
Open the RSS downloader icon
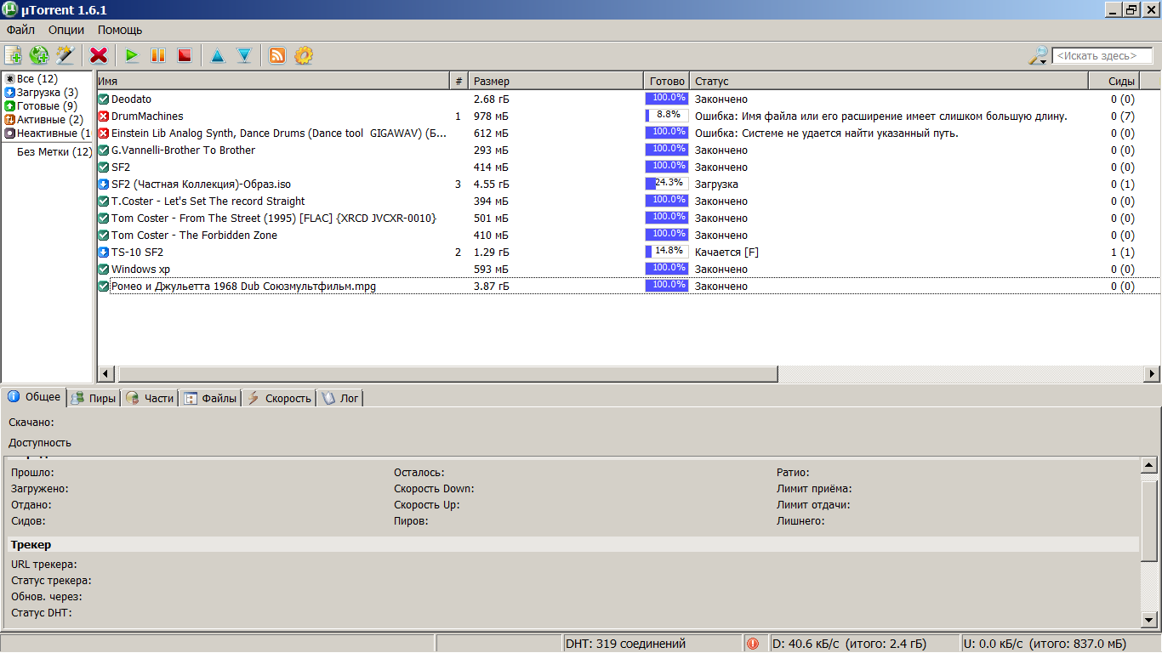[x=276, y=55]
